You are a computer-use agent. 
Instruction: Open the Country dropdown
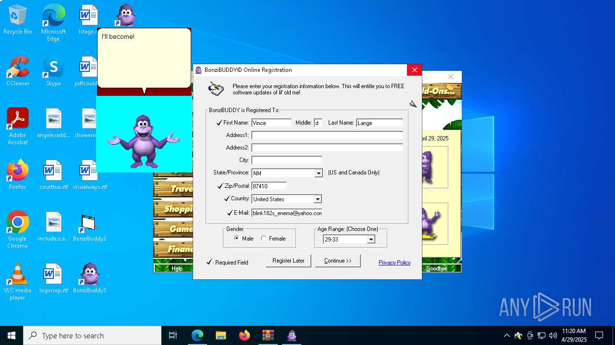point(318,199)
